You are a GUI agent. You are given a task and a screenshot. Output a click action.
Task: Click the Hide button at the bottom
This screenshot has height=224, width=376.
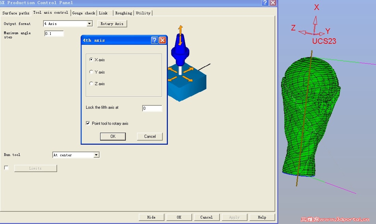151,217
